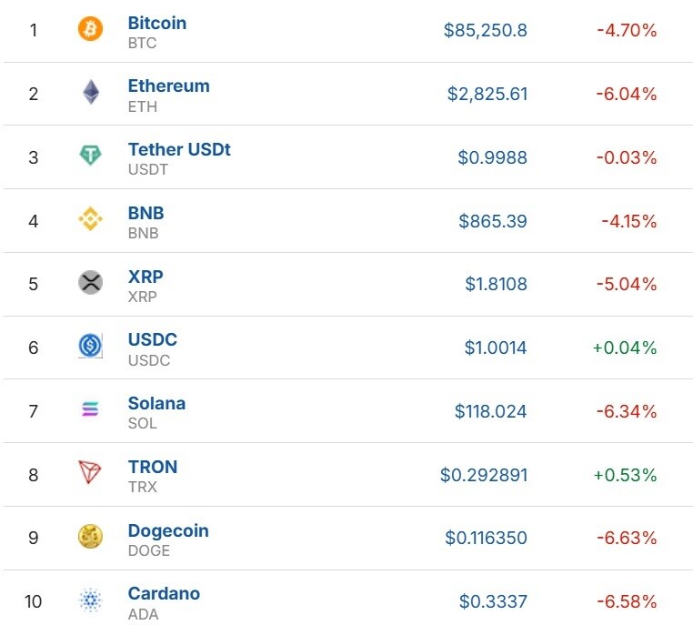Select the Solana coin name
693x625 pixels.
coord(156,403)
